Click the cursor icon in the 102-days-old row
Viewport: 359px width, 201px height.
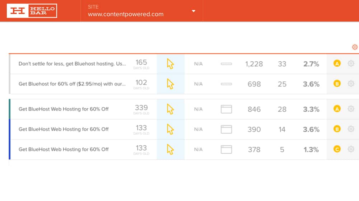170,84
